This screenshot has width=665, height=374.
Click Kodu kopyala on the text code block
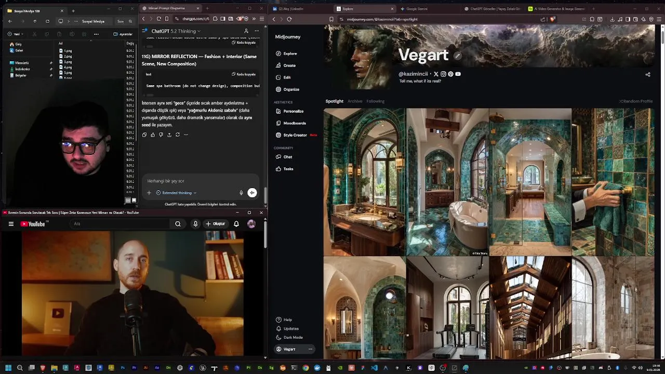click(x=244, y=74)
